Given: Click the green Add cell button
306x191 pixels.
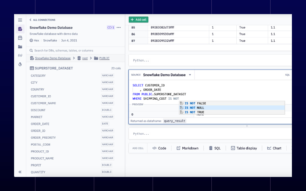Looking at the screenshot, I should point(139,19).
